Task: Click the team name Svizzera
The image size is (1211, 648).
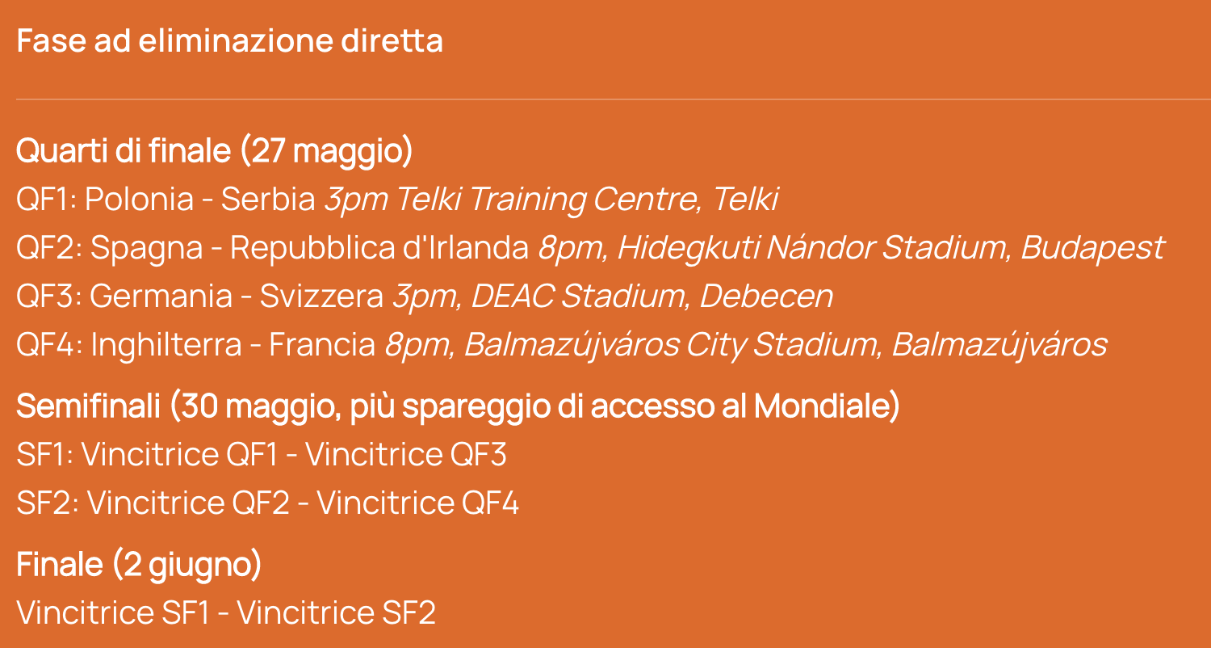Action: coord(321,297)
